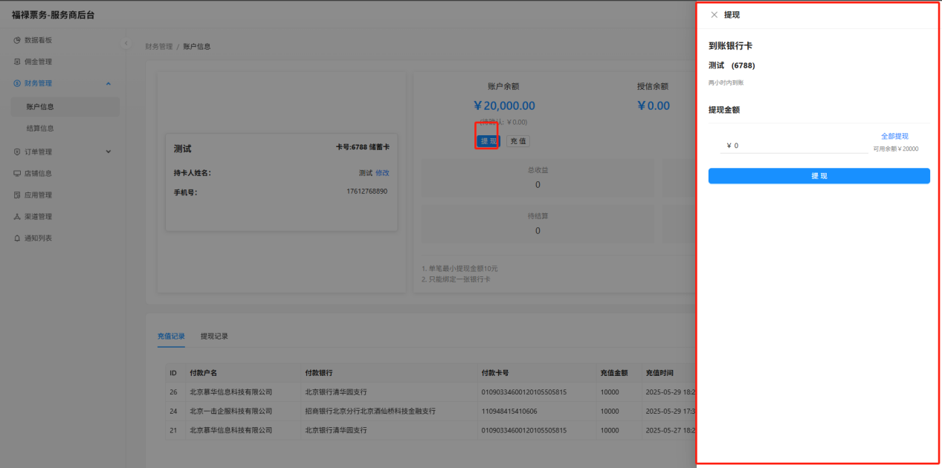942x468 pixels.
Task: Select the 账户信息 submenu item
Action: click(x=40, y=107)
